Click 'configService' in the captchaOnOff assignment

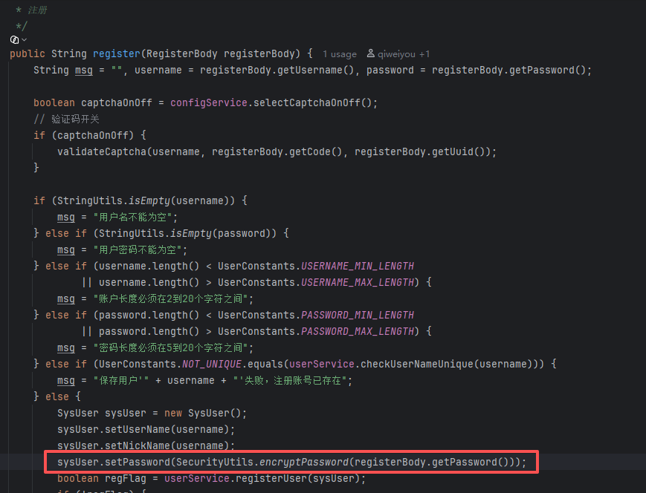coord(208,103)
